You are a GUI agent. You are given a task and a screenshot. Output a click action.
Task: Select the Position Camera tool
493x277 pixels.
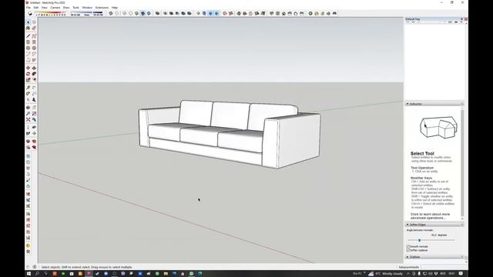click(x=28, y=127)
